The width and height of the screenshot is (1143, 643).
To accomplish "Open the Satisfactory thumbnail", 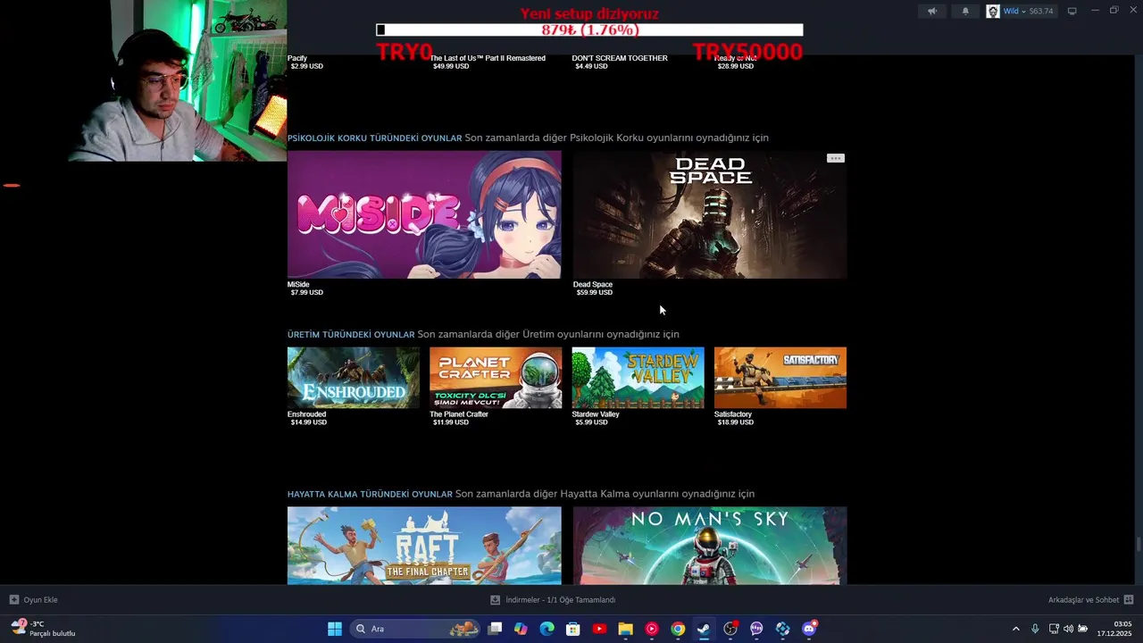I will pyautogui.click(x=780, y=378).
